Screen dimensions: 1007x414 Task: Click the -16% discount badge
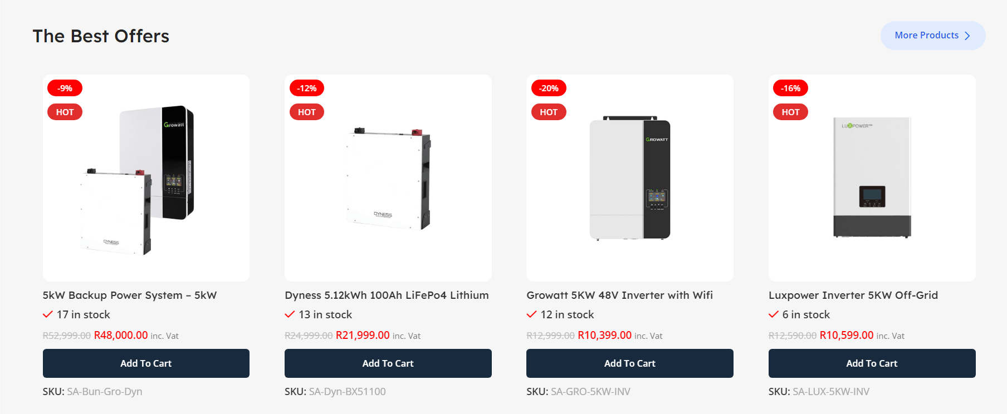pos(790,88)
